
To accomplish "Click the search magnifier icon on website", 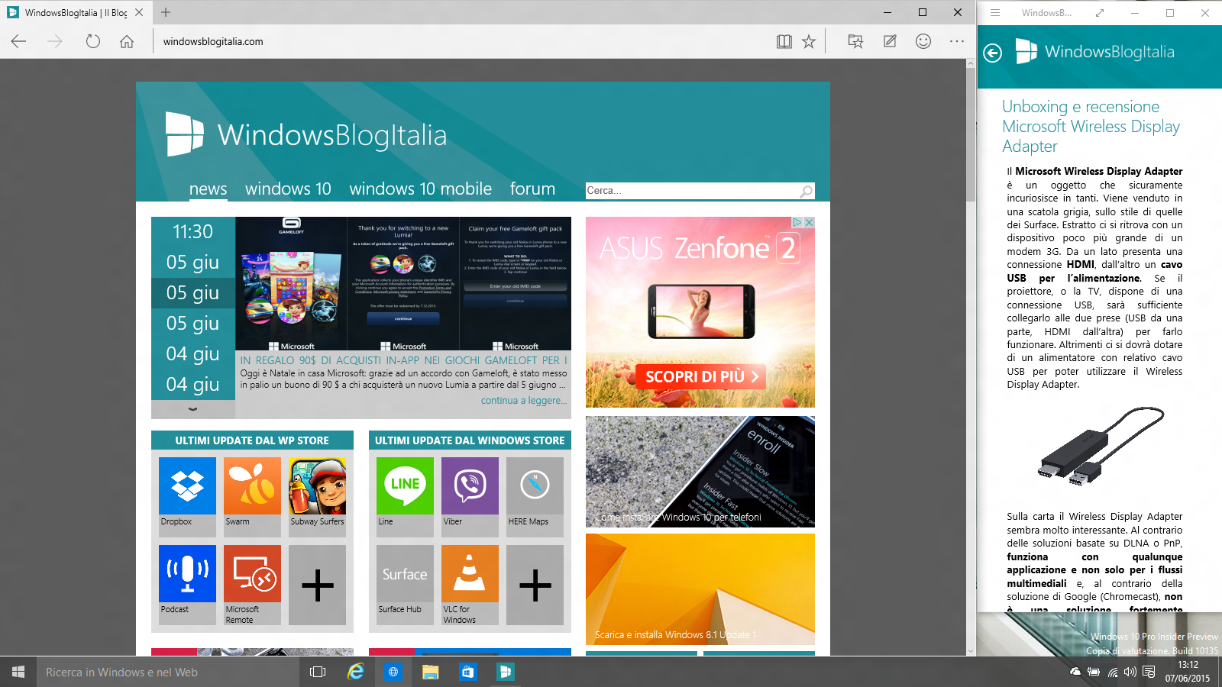I will pyautogui.click(x=807, y=191).
